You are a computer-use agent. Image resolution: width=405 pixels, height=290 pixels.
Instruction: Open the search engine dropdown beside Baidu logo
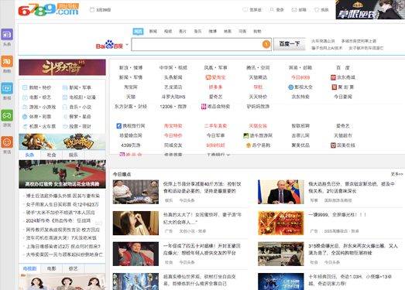(x=127, y=45)
